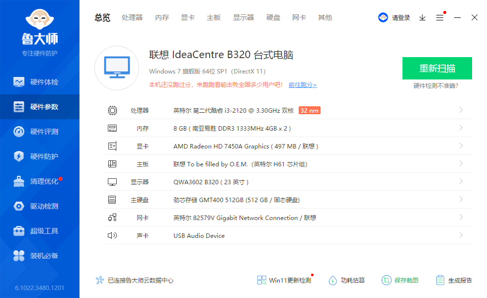Click the motherboard icon

112,164
